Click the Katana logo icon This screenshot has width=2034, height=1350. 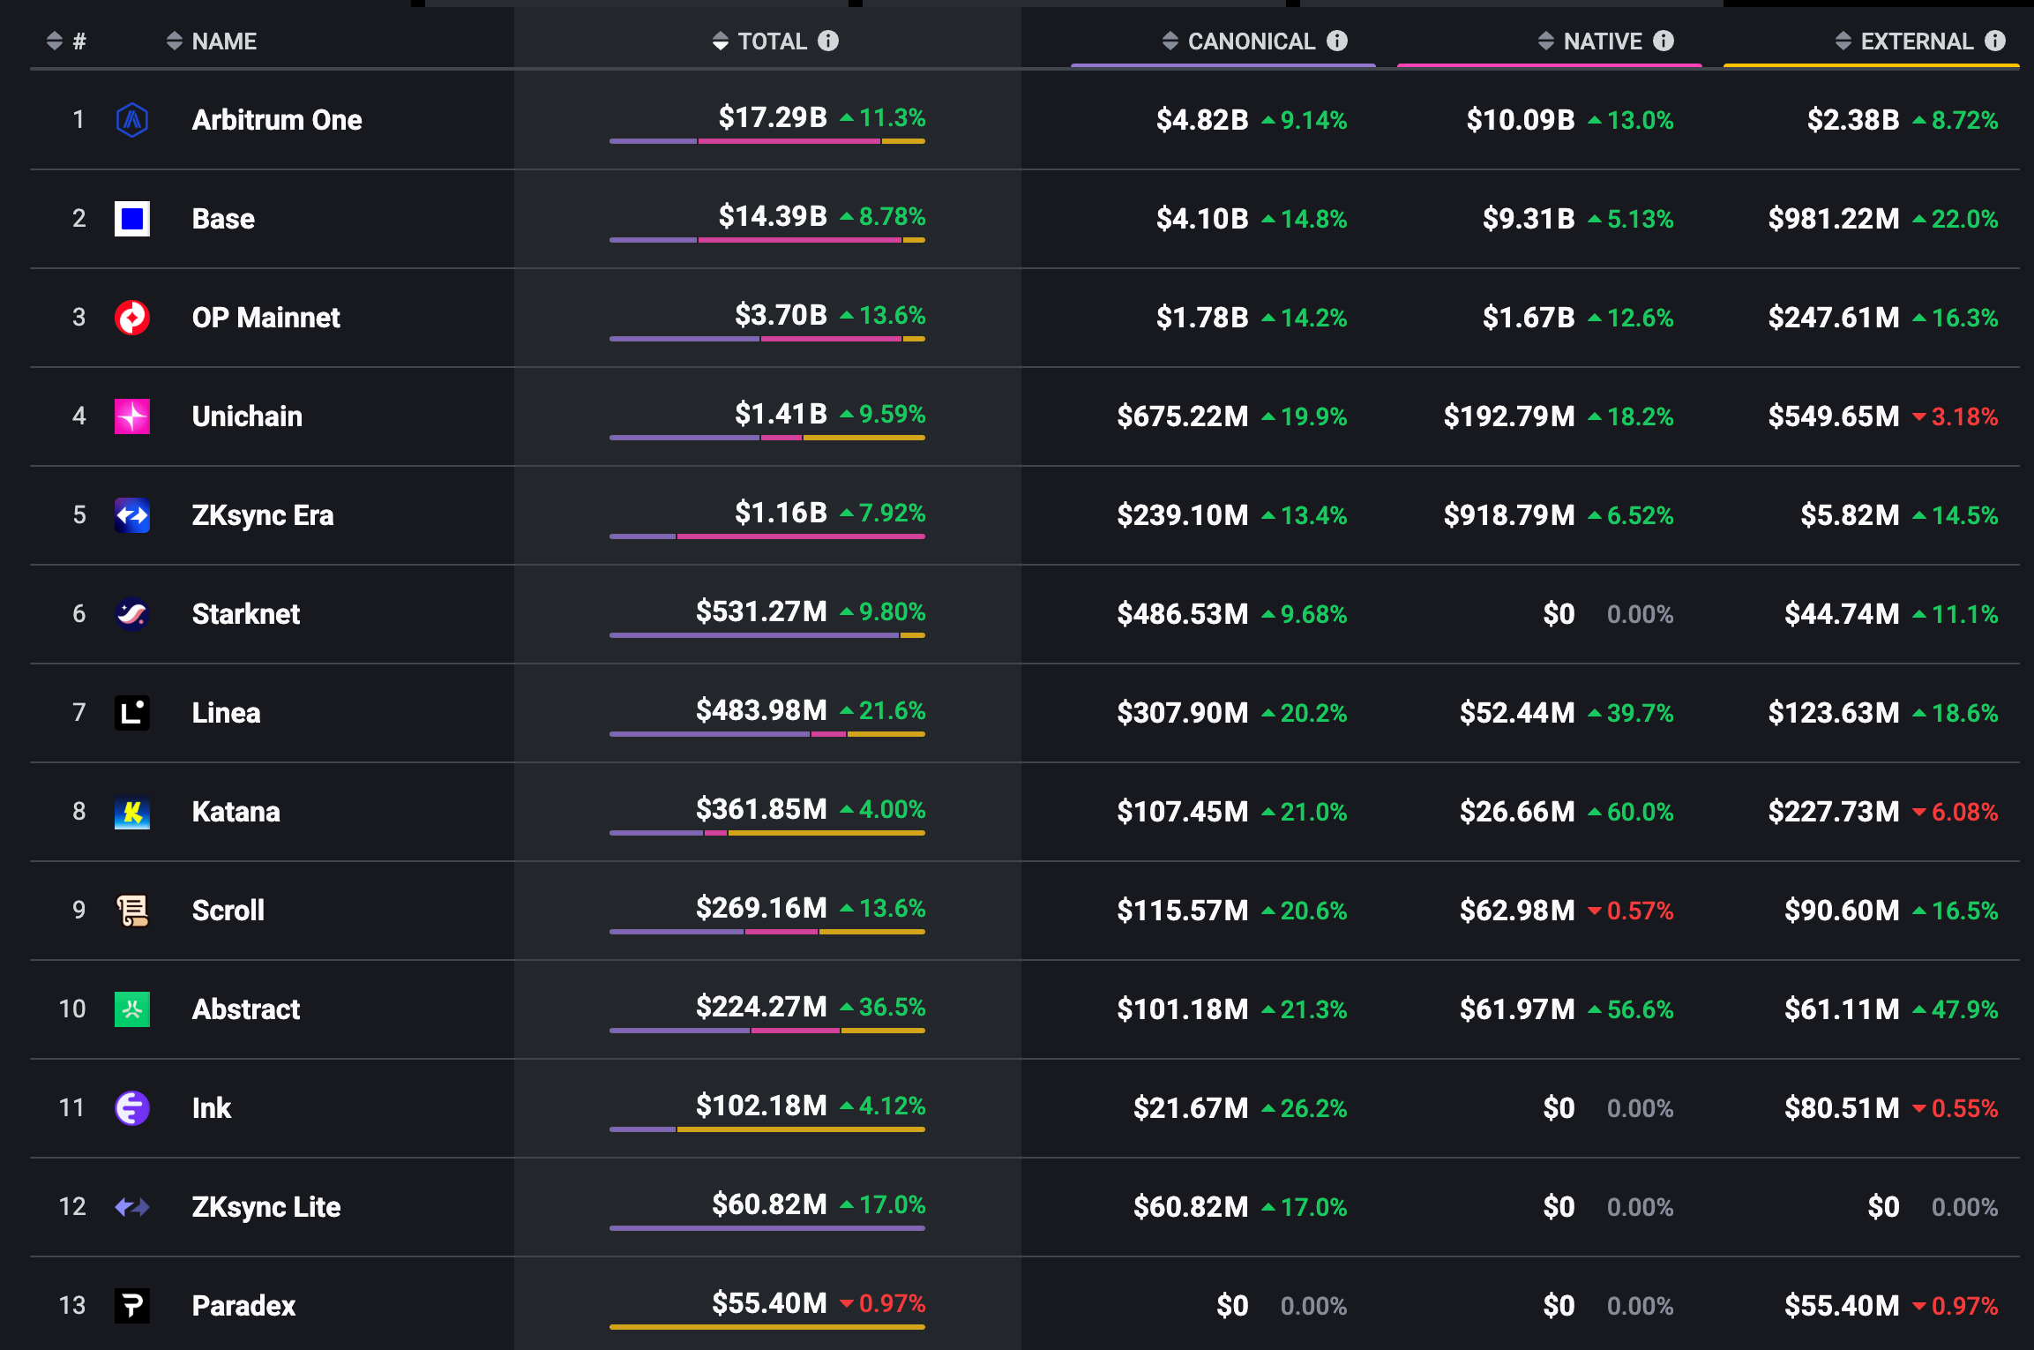click(x=132, y=812)
